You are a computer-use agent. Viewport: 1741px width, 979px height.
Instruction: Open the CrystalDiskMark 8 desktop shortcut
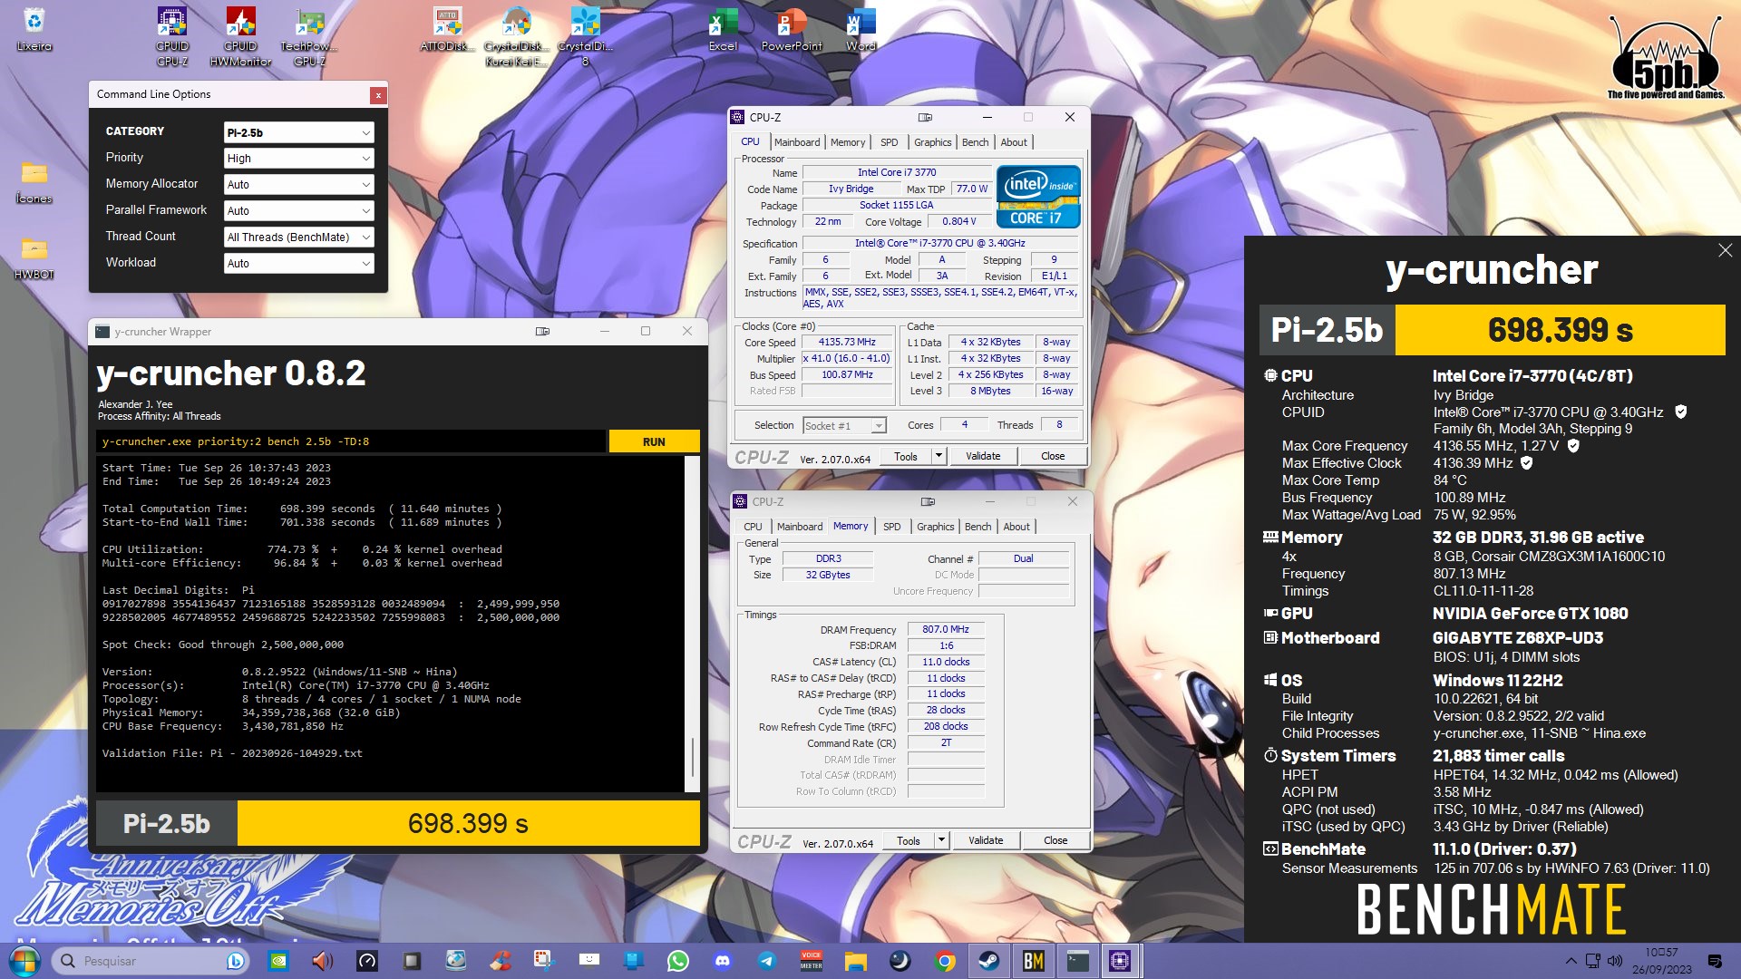585,36
